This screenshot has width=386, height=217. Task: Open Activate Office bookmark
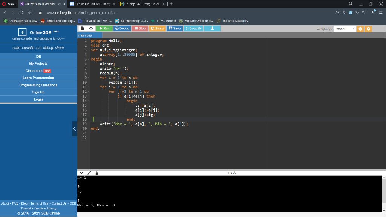196,21
